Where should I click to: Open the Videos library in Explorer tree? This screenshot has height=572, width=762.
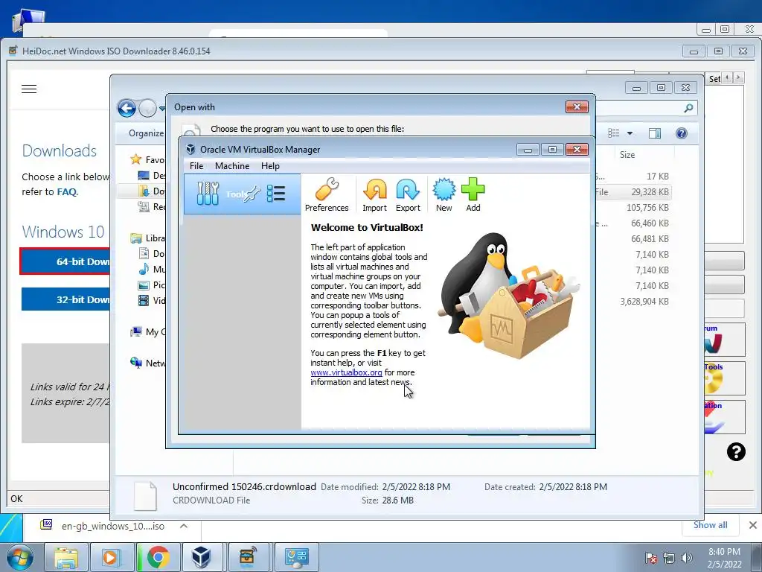(152, 301)
